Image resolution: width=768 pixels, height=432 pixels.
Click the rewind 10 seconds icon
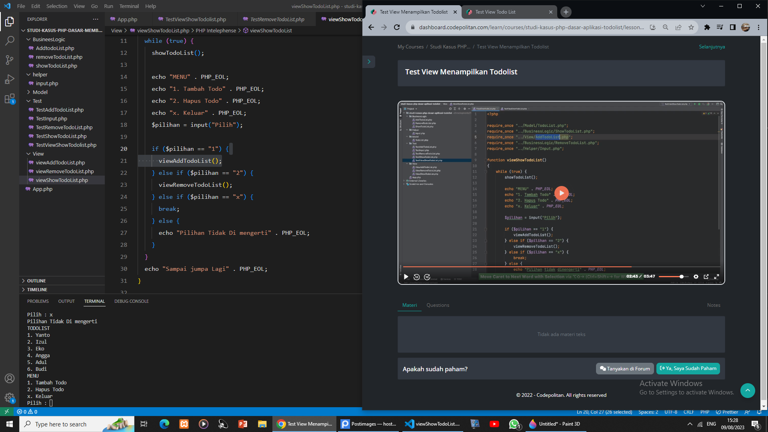point(416,277)
